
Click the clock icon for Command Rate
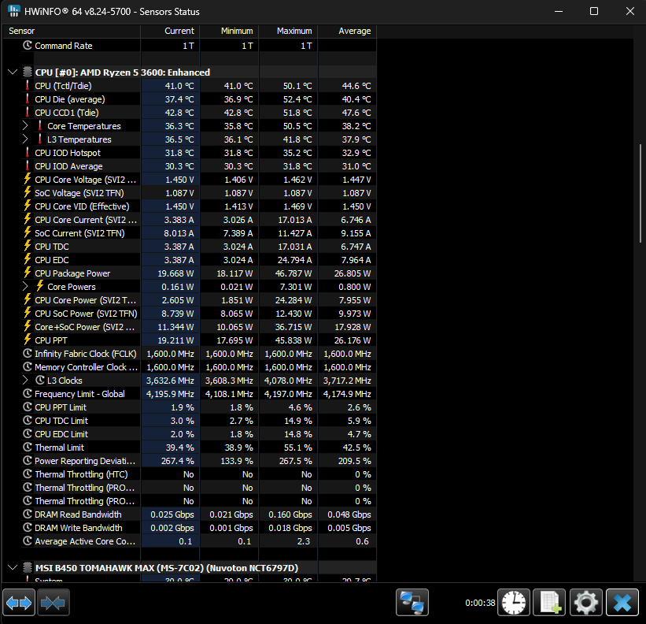coord(28,46)
